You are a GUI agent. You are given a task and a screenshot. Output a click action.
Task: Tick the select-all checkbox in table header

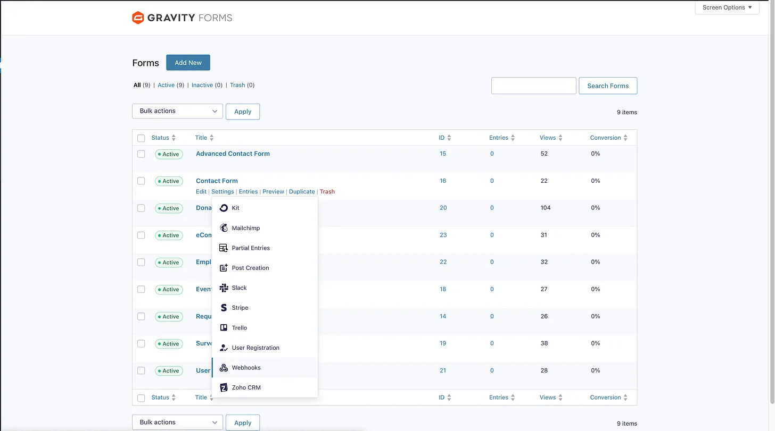[141, 138]
